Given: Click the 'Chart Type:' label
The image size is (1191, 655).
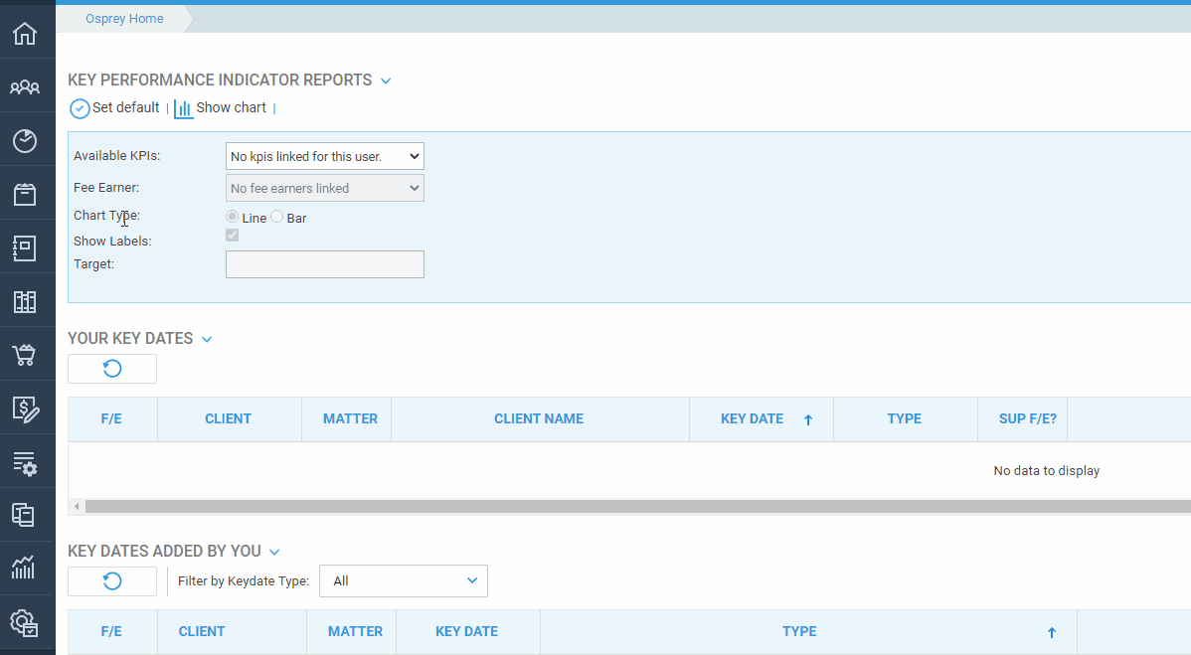Looking at the screenshot, I should [107, 216].
